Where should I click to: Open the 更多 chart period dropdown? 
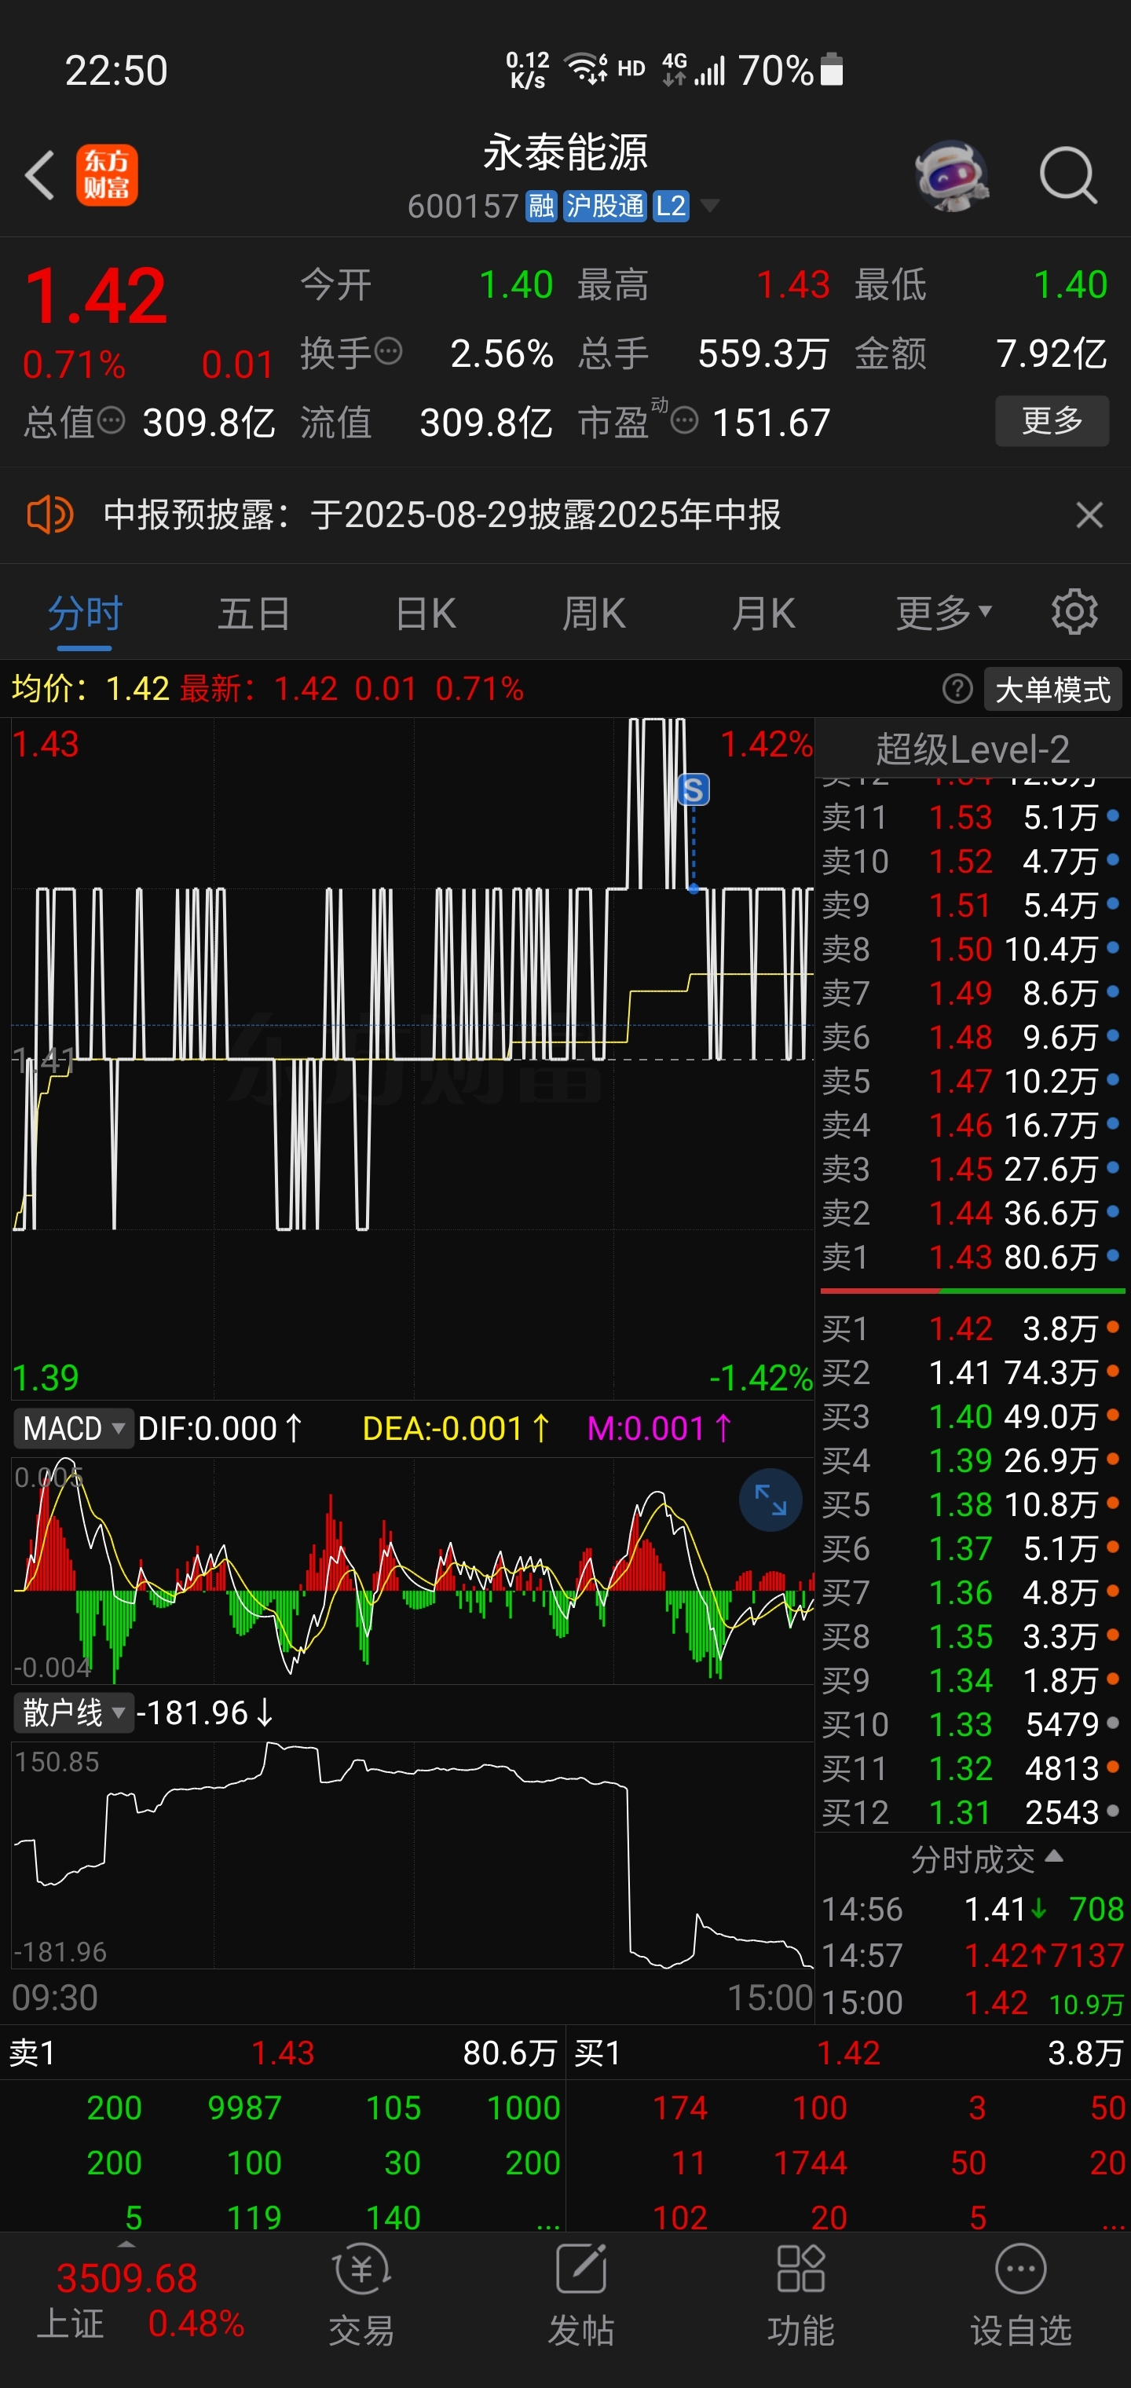point(944,613)
